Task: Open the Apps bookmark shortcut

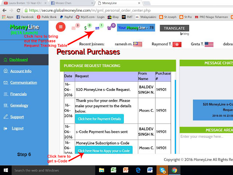Action: (8, 17)
